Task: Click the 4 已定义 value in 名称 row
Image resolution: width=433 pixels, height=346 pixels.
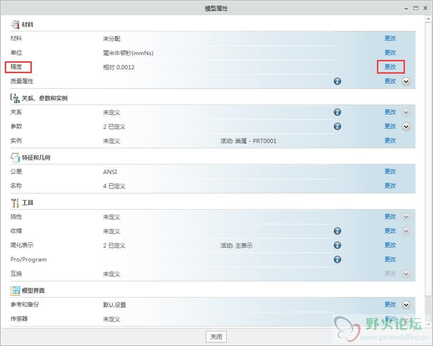Action: 115,186
